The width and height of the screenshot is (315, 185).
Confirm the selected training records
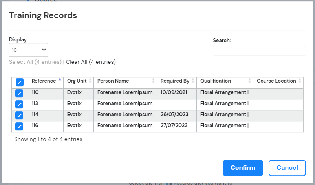point(243,168)
